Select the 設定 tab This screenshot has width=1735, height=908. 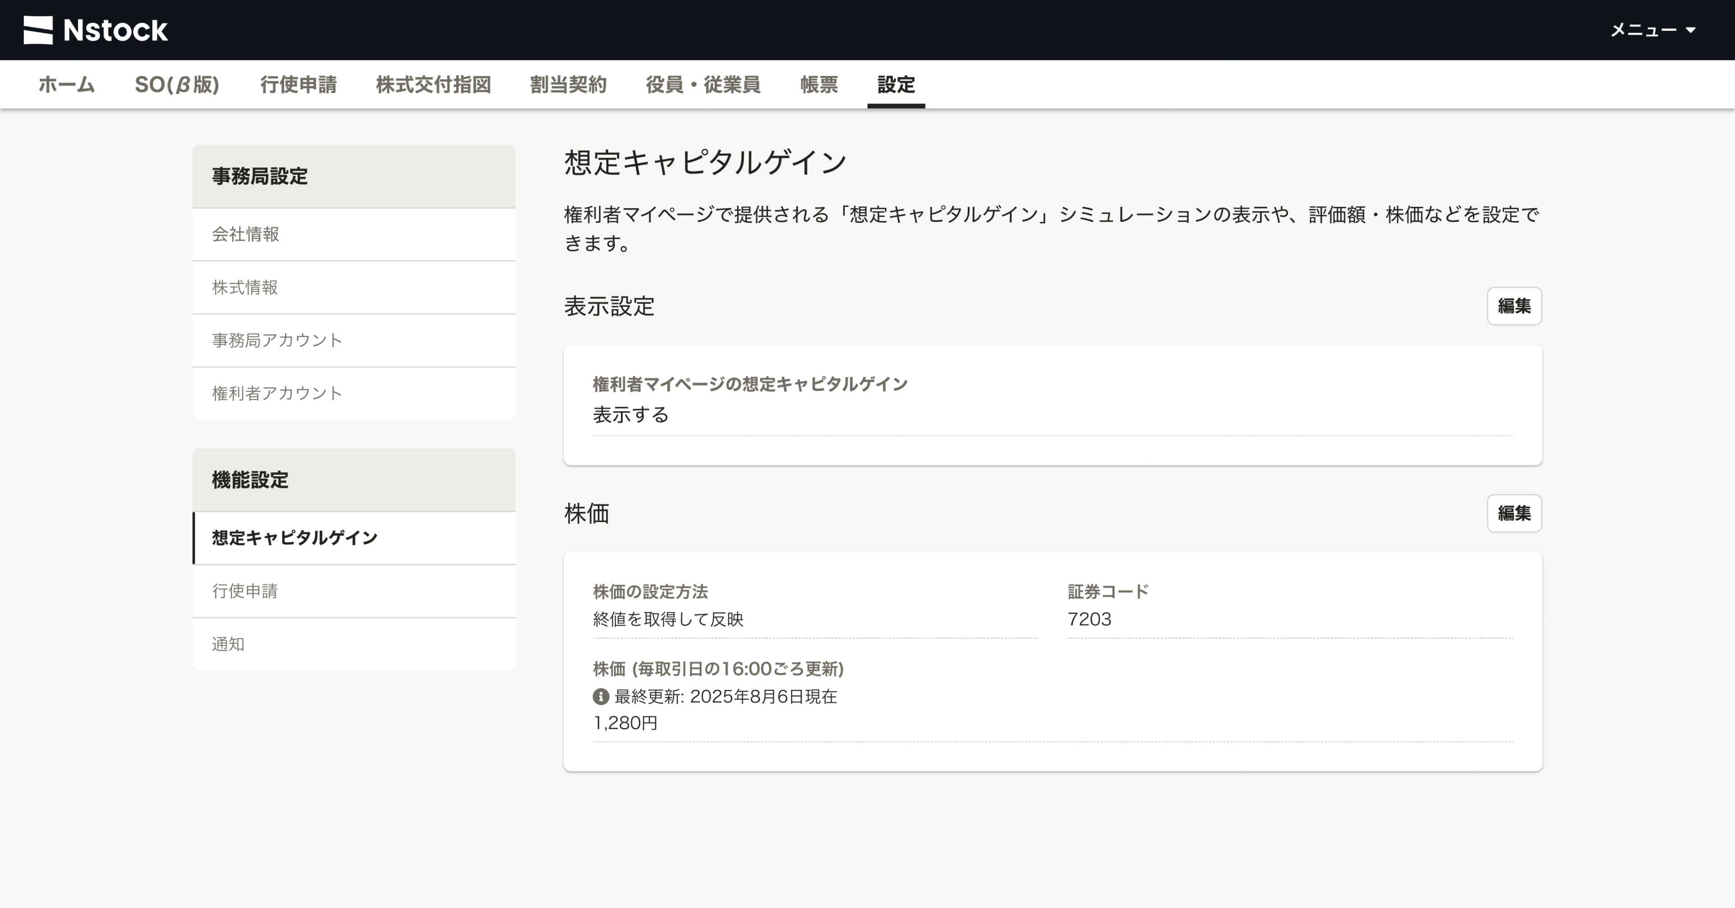(896, 84)
